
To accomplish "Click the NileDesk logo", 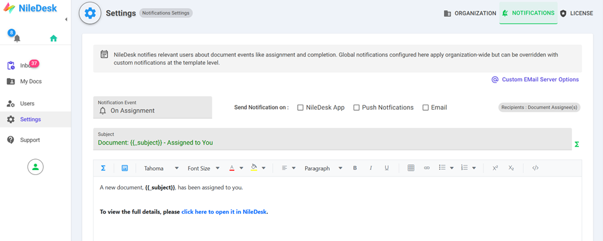I will pos(30,8).
